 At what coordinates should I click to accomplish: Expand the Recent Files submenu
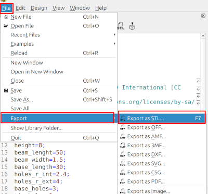pyautogui.click(x=59, y=35)
